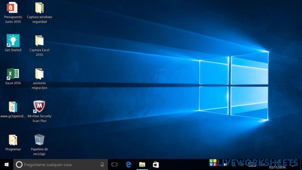Open the Programas folder

pyautogui.click(x=13, y=140)
